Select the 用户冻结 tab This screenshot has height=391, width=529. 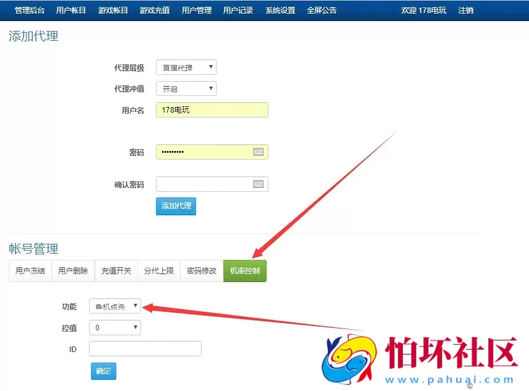(x=29, y=271)
